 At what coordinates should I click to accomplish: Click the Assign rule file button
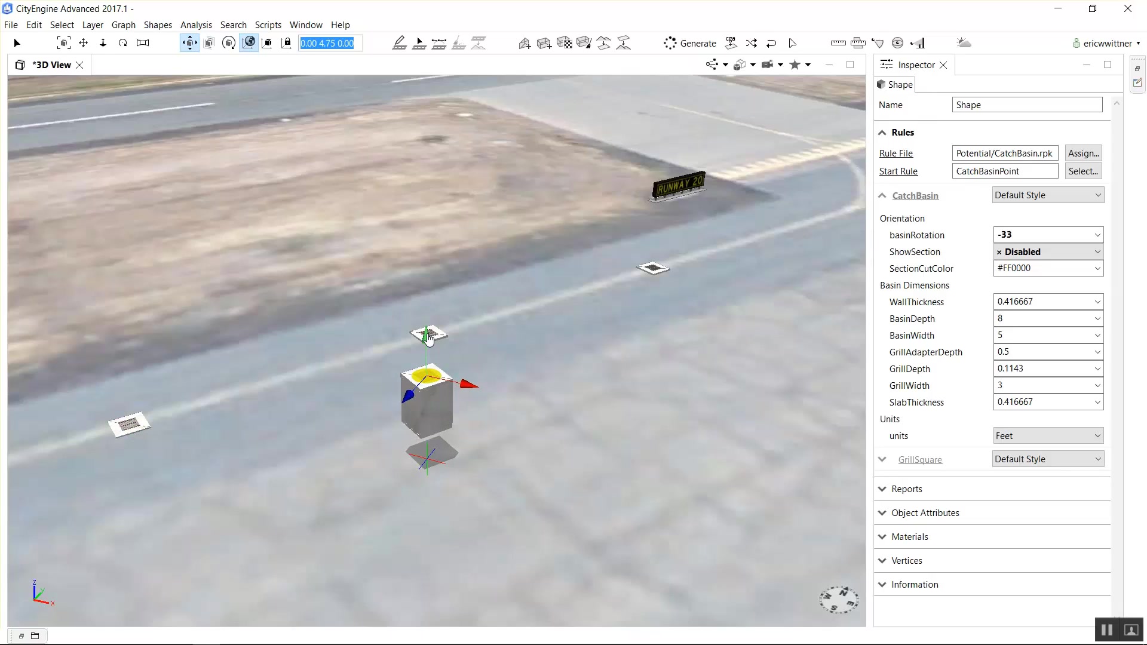coord(1083,153)
